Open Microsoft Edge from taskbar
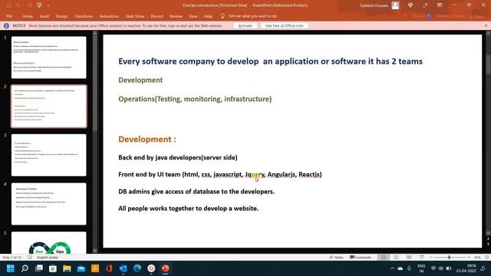Viewport: 491px width, 276px height. 137,268
